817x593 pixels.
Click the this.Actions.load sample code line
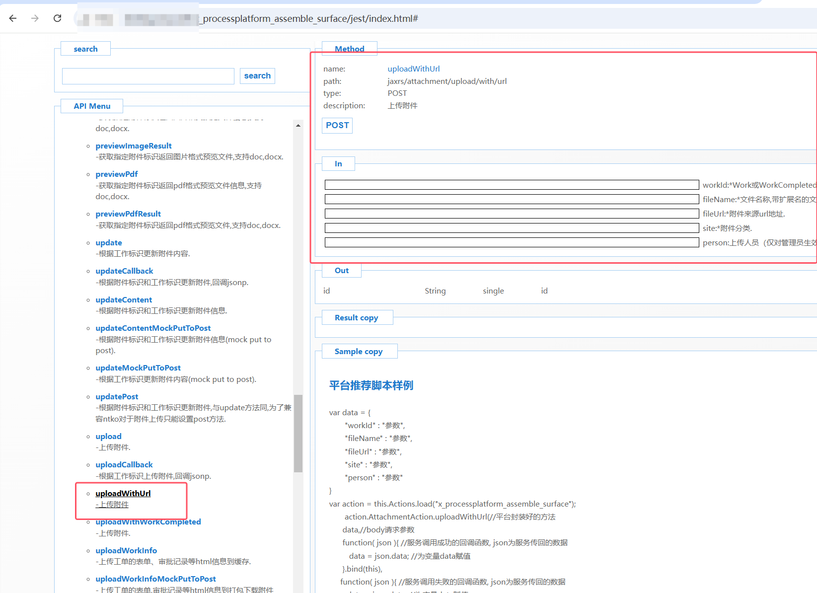[x=452, y=504]
